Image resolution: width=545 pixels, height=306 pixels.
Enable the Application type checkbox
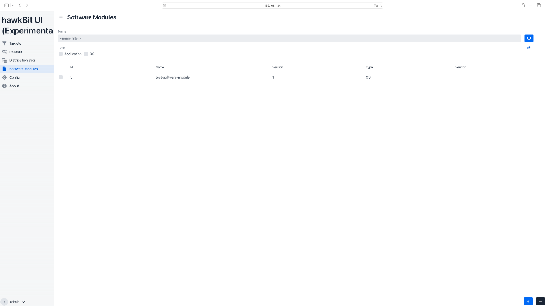coord(61,54)
